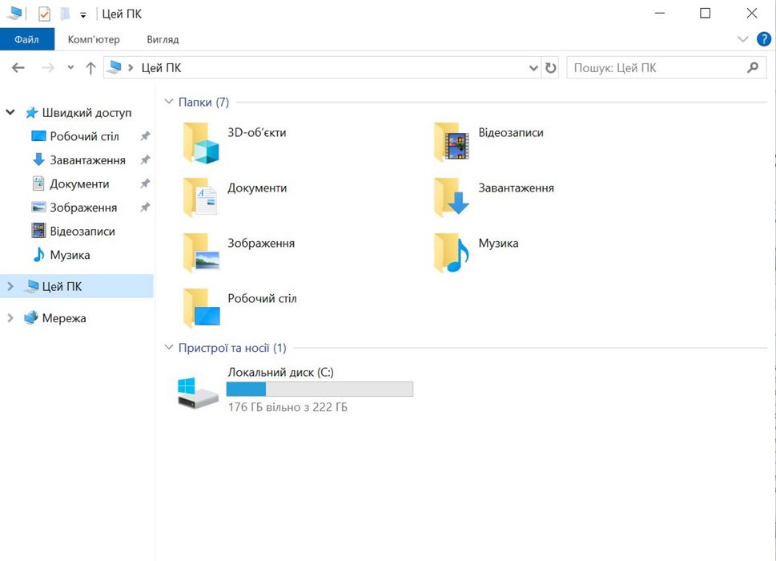This screenshot has width=776, height=561.
Task: Expand the address bar breadcrumb arrow
Action: click(131, 67)
